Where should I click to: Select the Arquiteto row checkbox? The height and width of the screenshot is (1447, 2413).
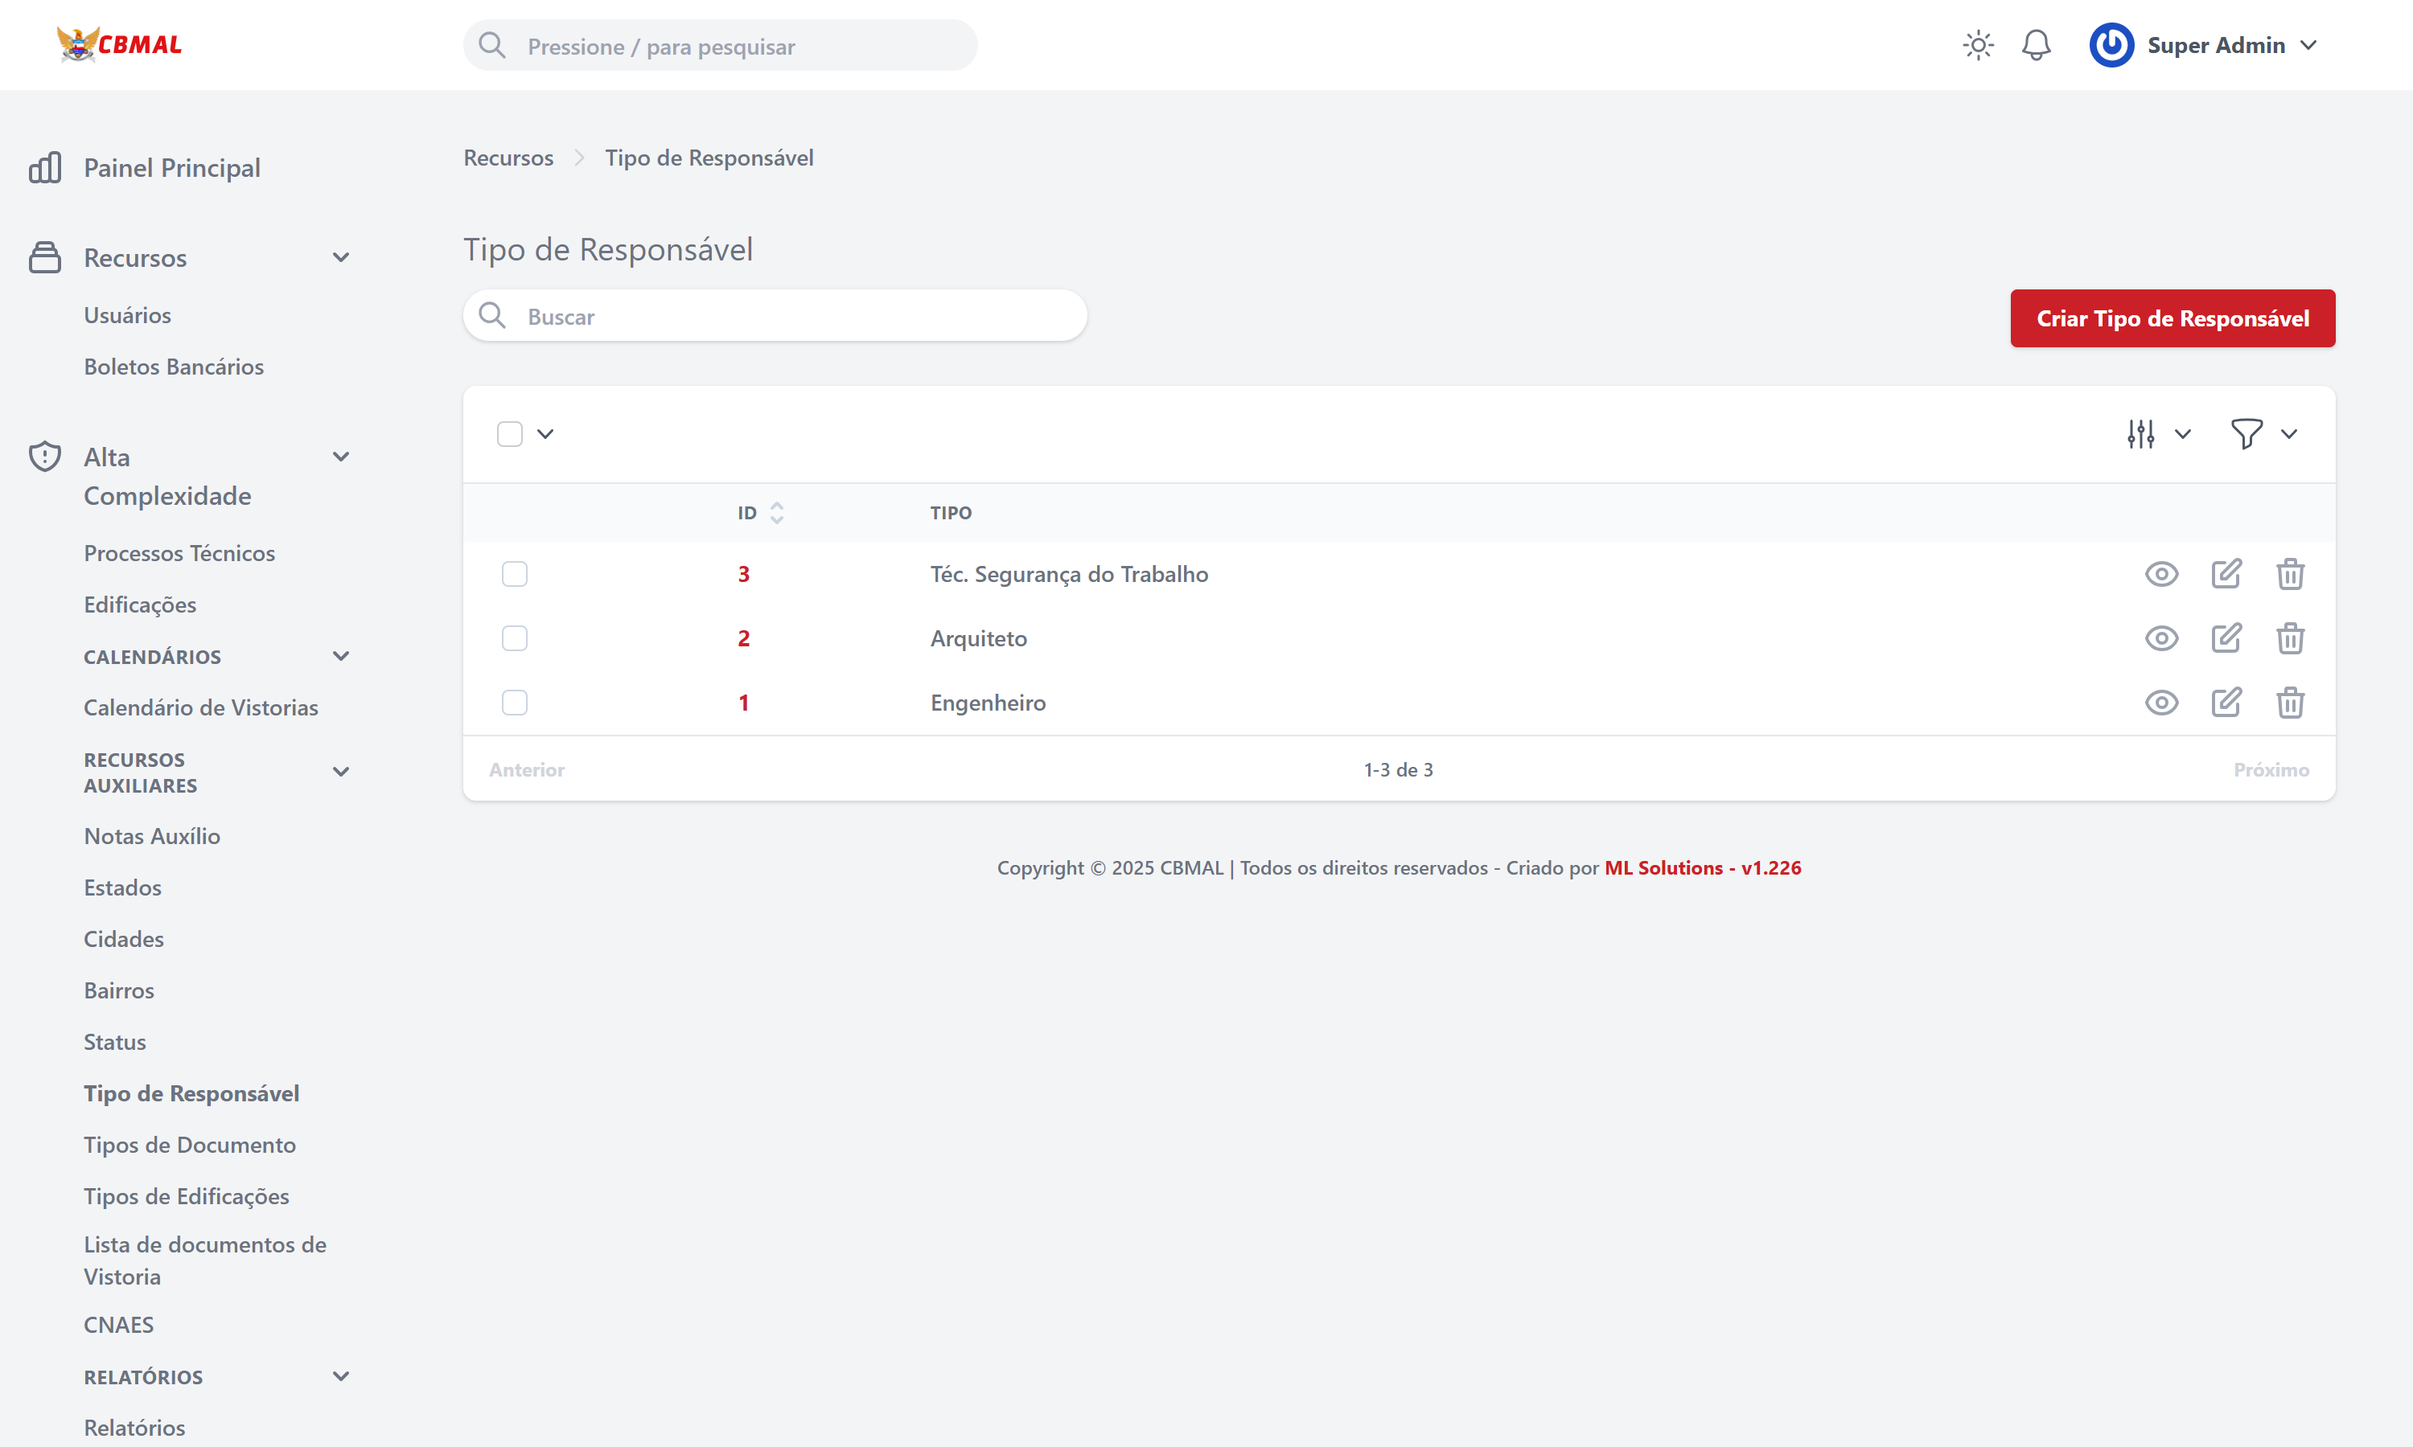[514, 638]
